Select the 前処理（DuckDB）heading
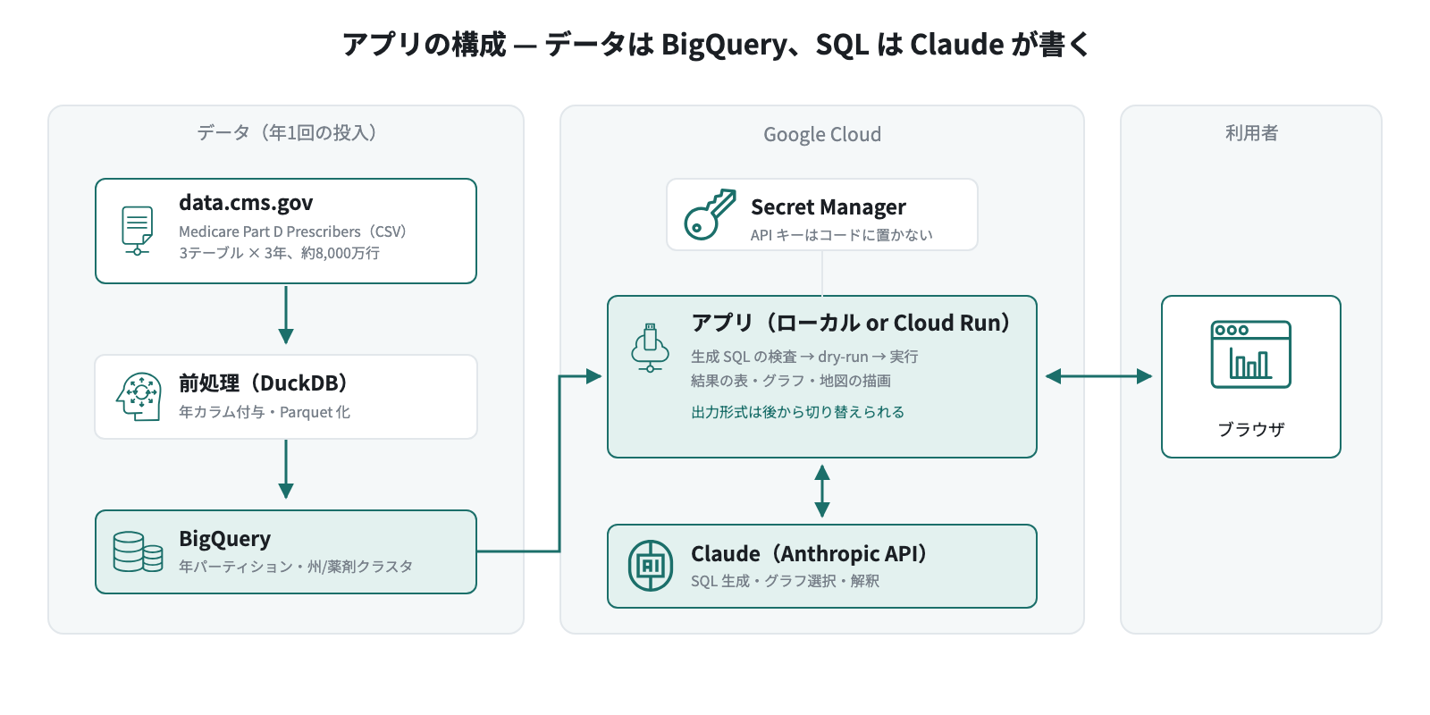The height and width of the screenshot is (715, 1430). tap(264, 383)
